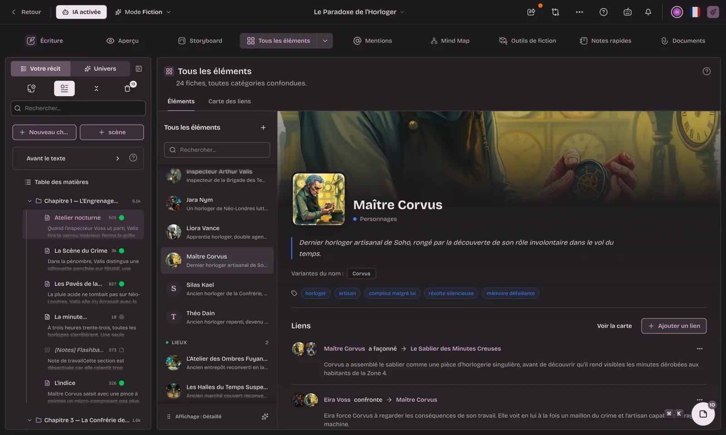Click Voir la carte link

[614, 326]
